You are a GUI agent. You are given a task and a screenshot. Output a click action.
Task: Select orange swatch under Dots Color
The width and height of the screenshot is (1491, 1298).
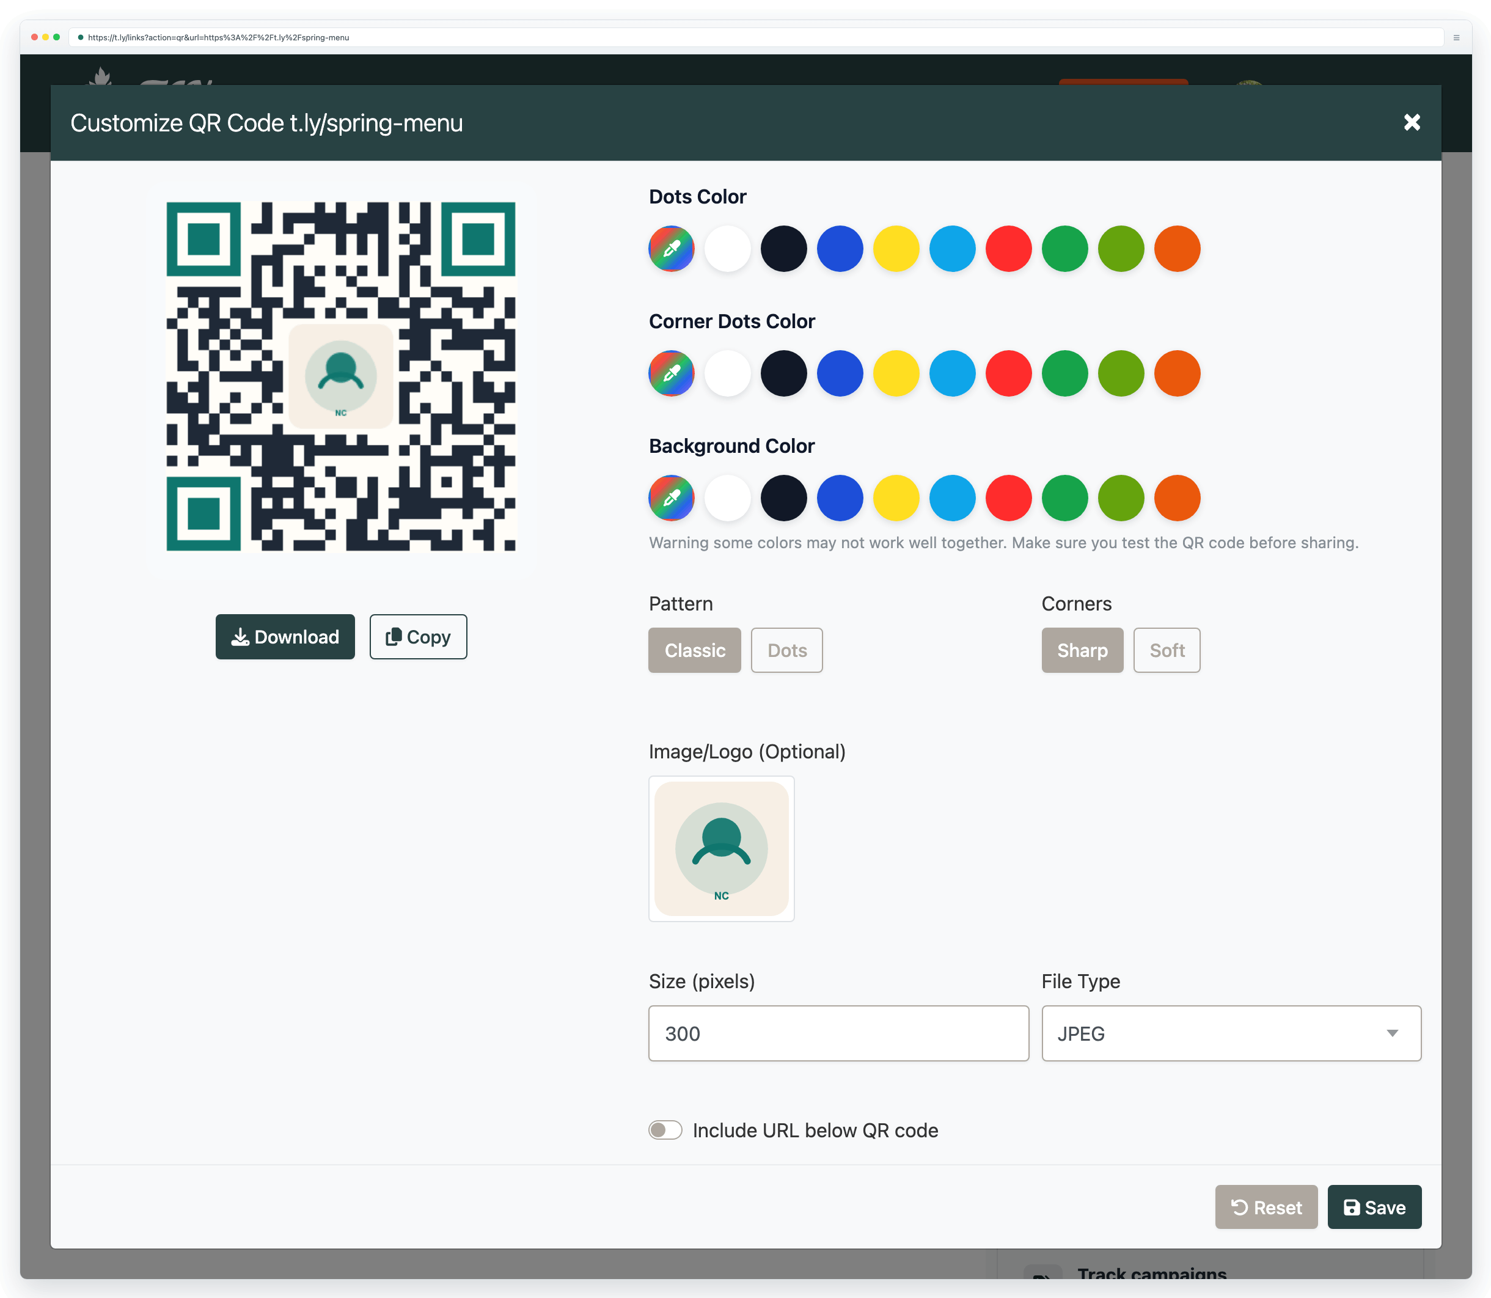point(1178,249)
